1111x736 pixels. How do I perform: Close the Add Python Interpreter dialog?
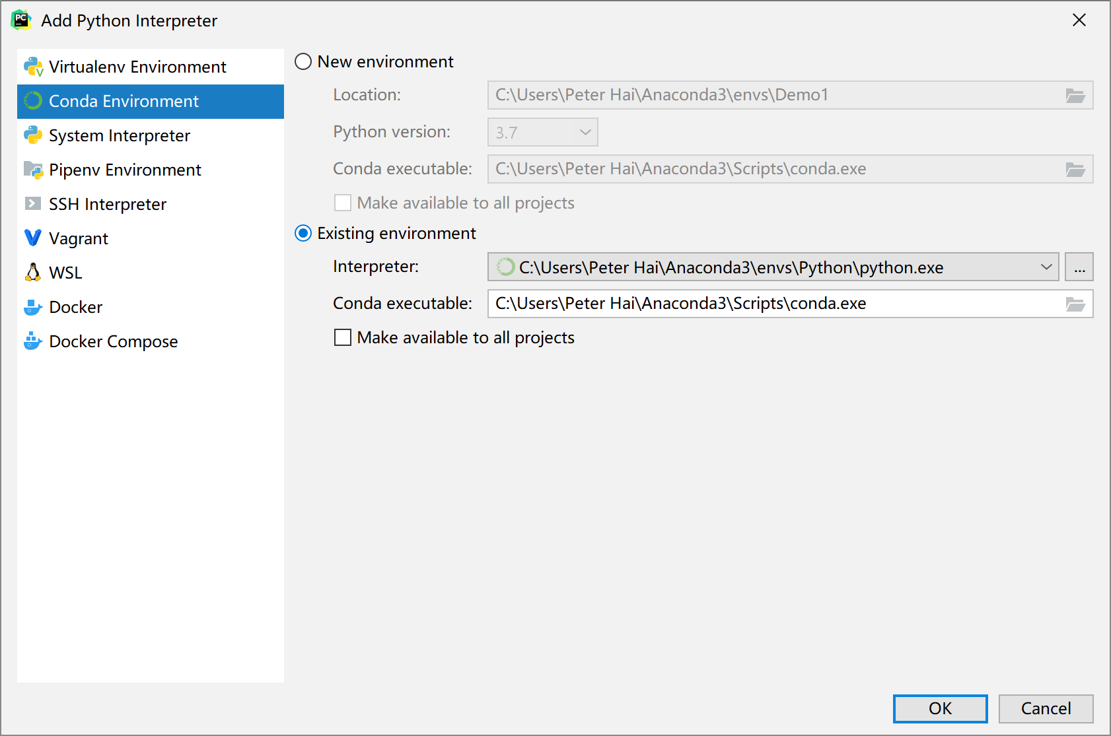[1079, 20]
